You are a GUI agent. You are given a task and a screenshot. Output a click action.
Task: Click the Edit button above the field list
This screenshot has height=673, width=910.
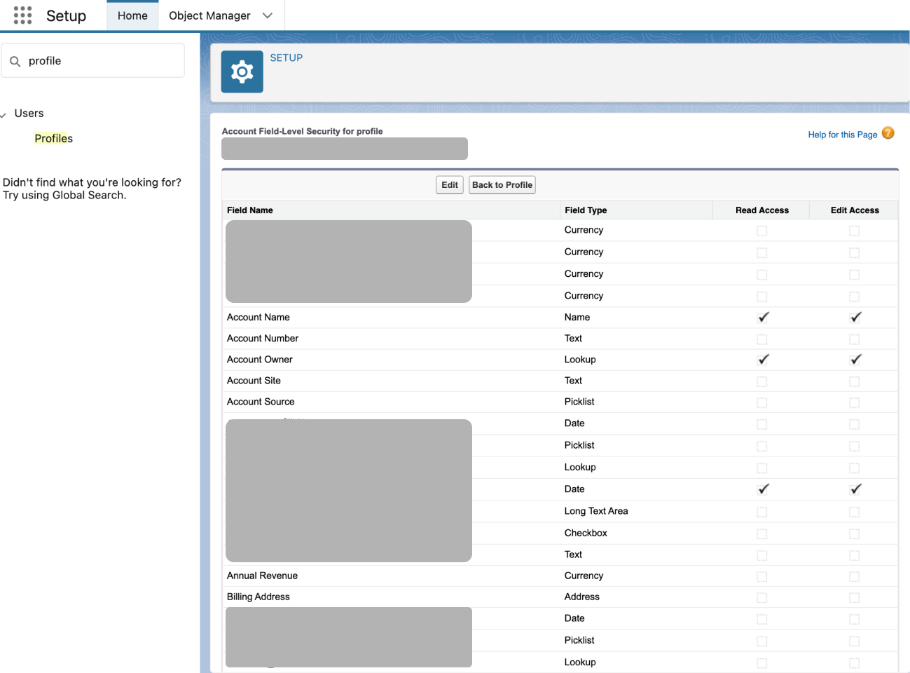click(449, 184)
